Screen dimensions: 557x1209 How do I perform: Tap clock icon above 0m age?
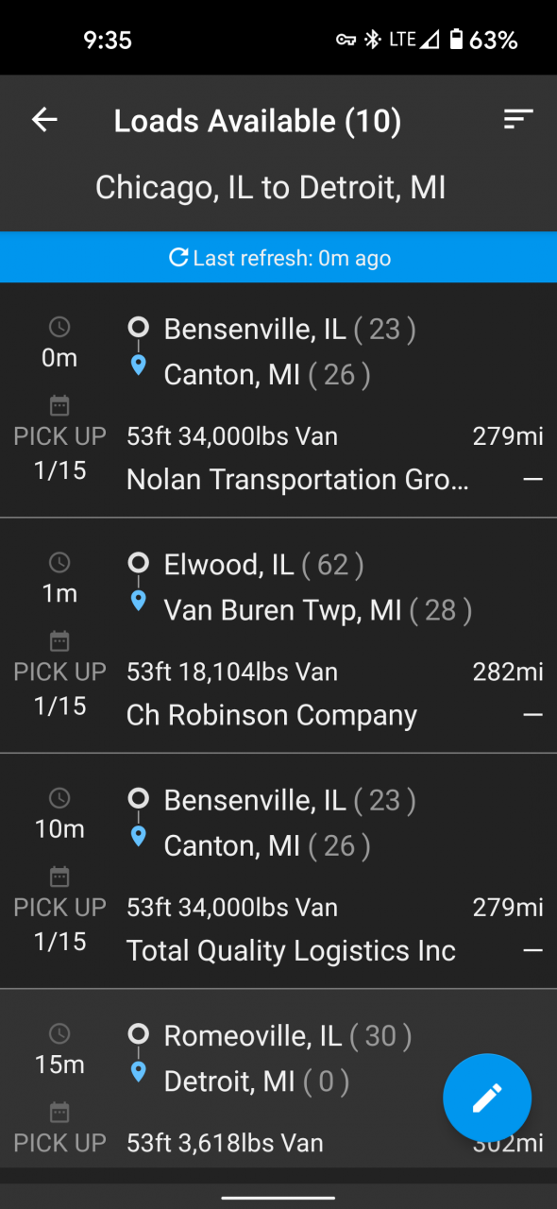click(59, 328)
